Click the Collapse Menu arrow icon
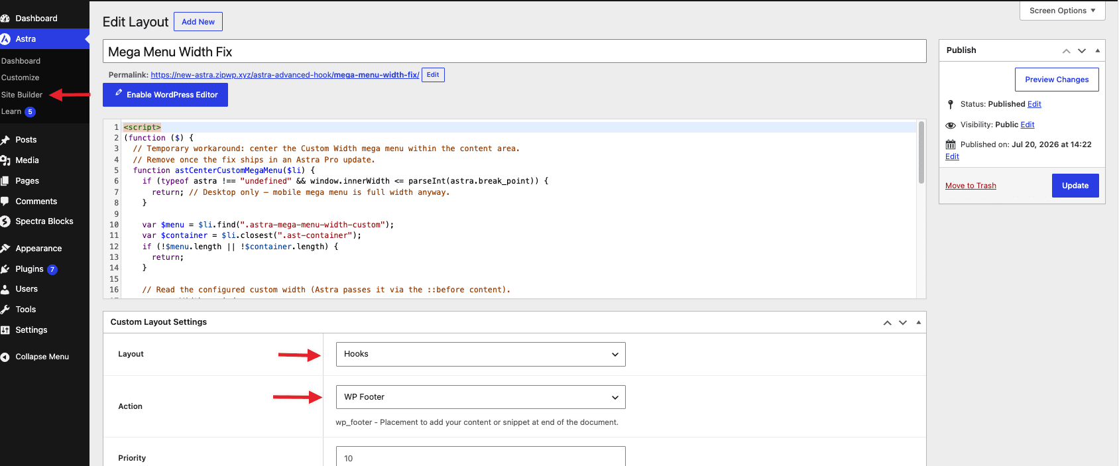 click(5, 357)
